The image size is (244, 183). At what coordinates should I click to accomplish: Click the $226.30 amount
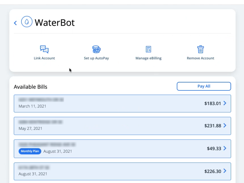(x=212, y=171)
